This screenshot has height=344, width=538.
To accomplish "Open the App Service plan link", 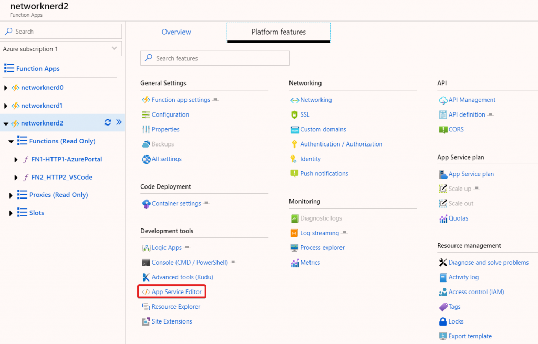I will click(471, 174).
